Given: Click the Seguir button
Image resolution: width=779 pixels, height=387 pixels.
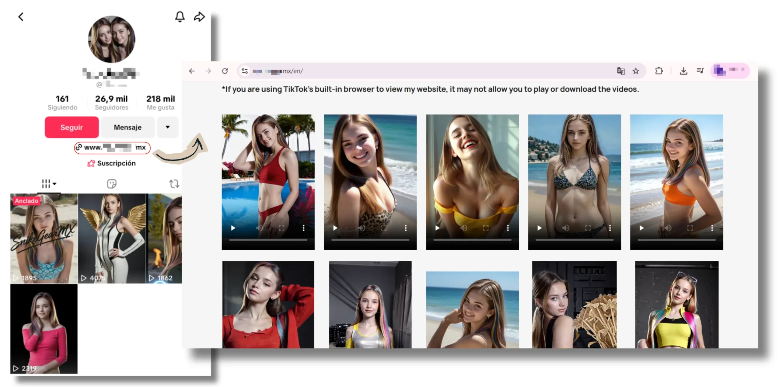Looking at the screenshot, I should tap(72, 127).
